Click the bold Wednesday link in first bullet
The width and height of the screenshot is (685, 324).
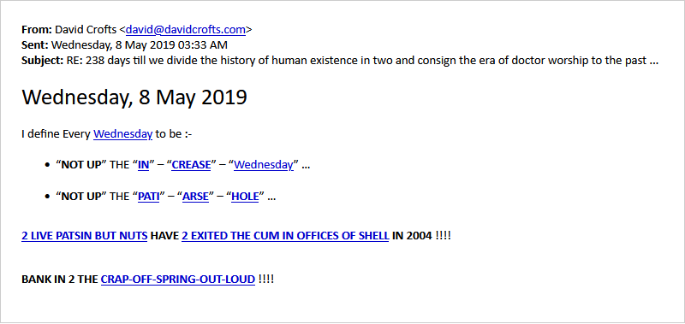click(264, 165)
